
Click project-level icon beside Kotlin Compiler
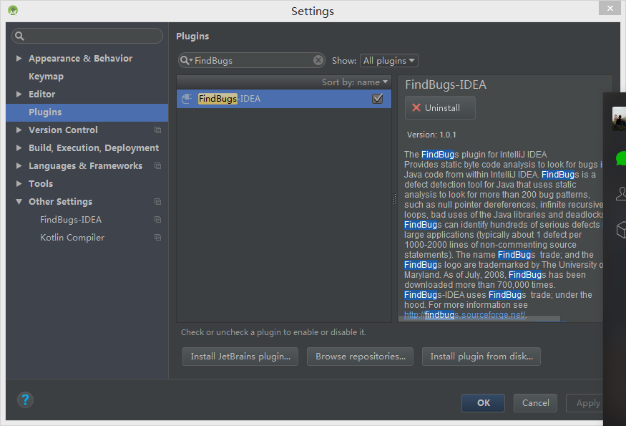pyautogui.click(x=157, y=238)
